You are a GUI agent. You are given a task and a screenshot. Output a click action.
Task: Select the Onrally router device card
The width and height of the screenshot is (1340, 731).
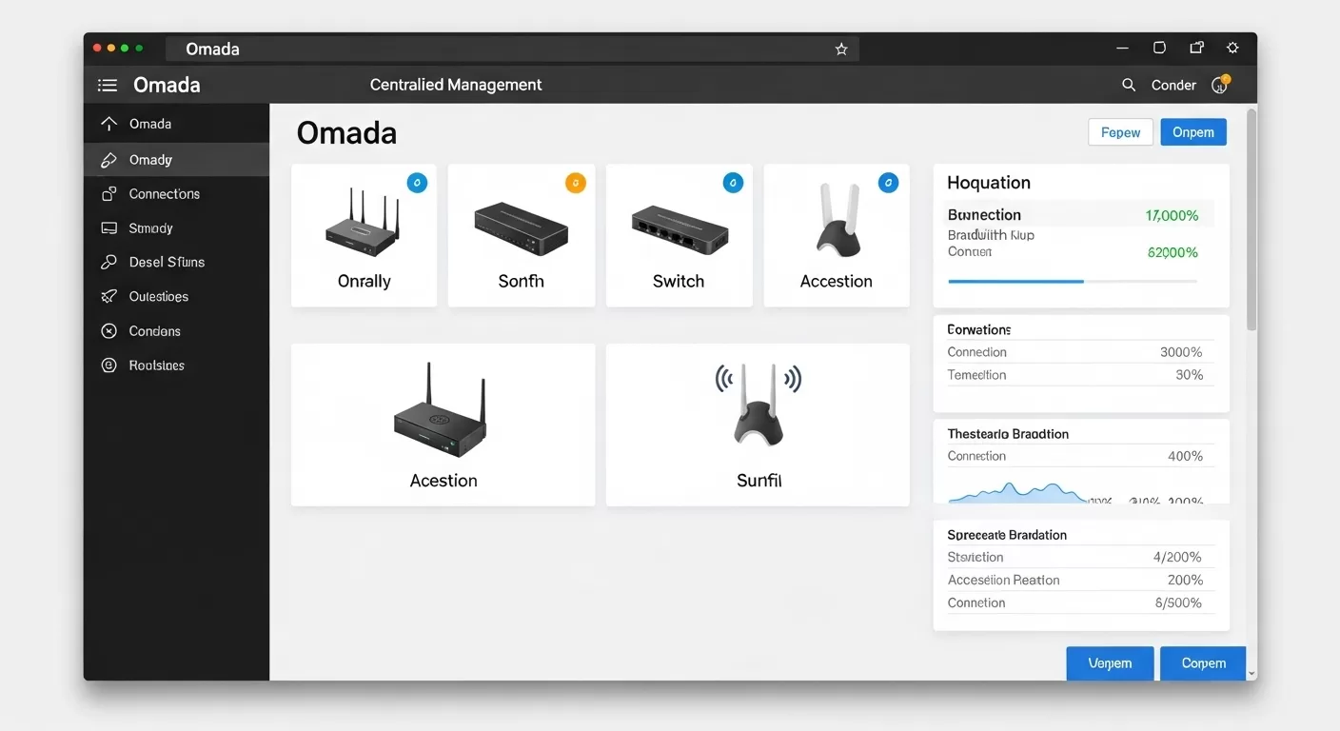pos(364,235)
